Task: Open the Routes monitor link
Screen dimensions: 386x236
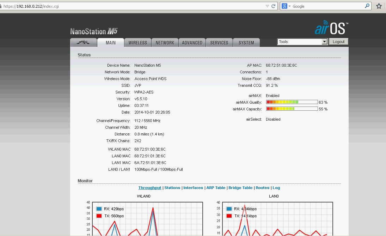Action: 262,188
